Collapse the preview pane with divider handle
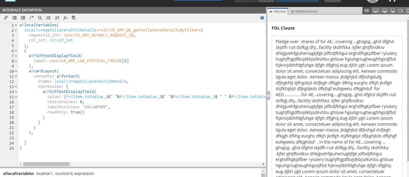This screenshot has width=409, height=177. coord(268,96)
